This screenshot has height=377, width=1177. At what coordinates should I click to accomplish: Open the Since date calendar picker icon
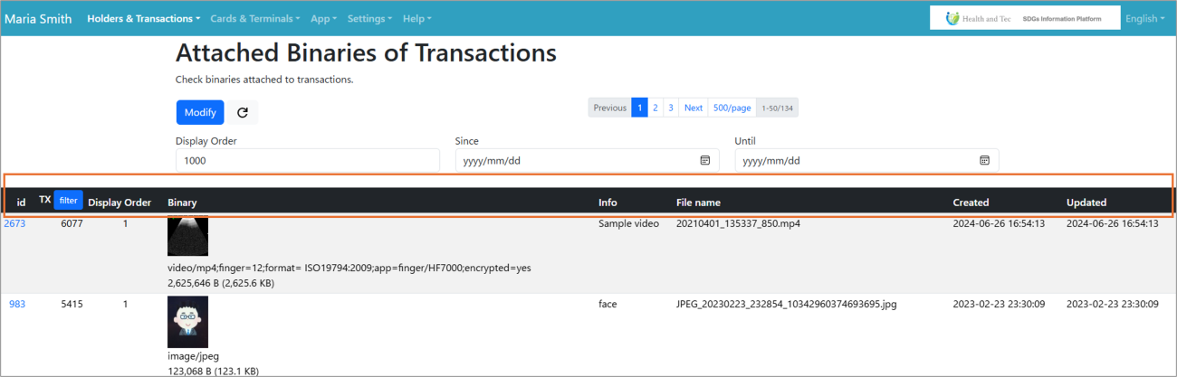(704, 160)
